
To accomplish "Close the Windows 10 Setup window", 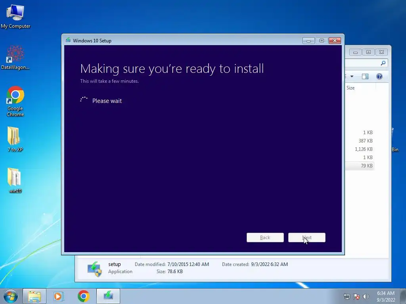I will click(x=335, y=41).
